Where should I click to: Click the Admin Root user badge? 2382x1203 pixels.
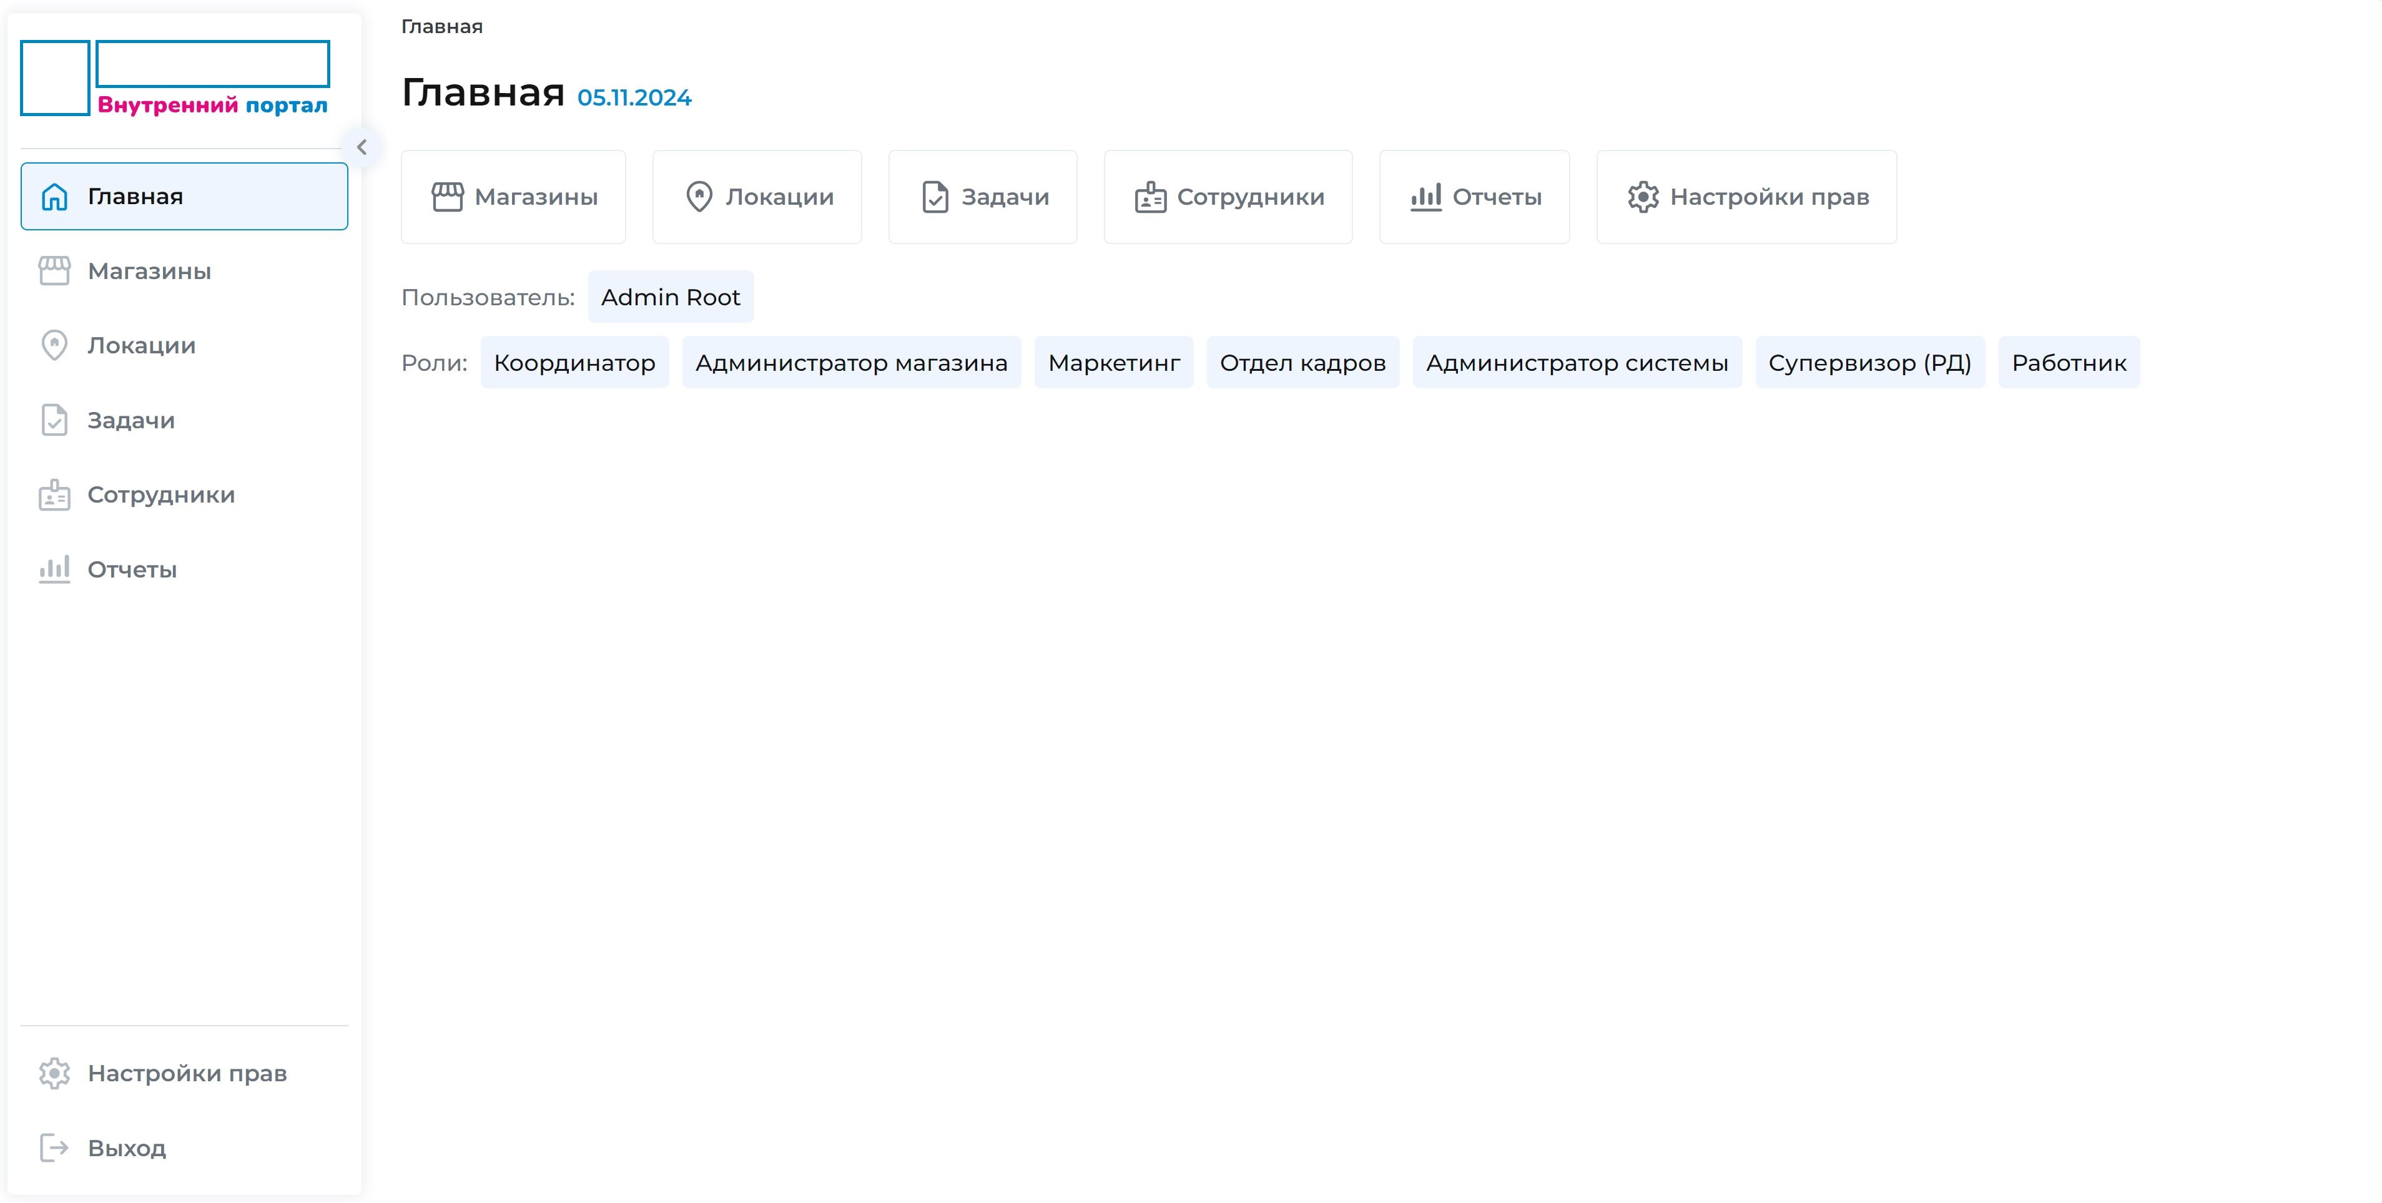point(671,297)
